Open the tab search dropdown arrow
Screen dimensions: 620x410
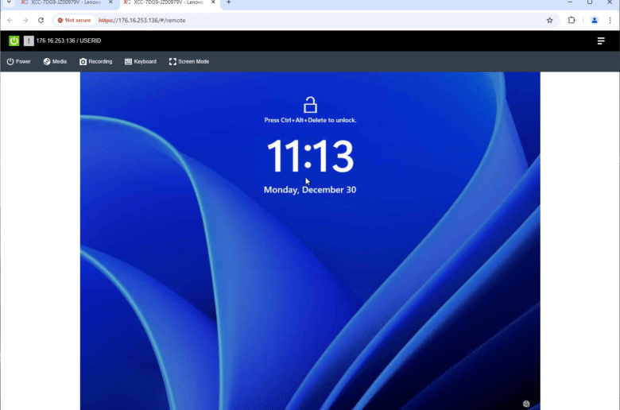(9, 2)
